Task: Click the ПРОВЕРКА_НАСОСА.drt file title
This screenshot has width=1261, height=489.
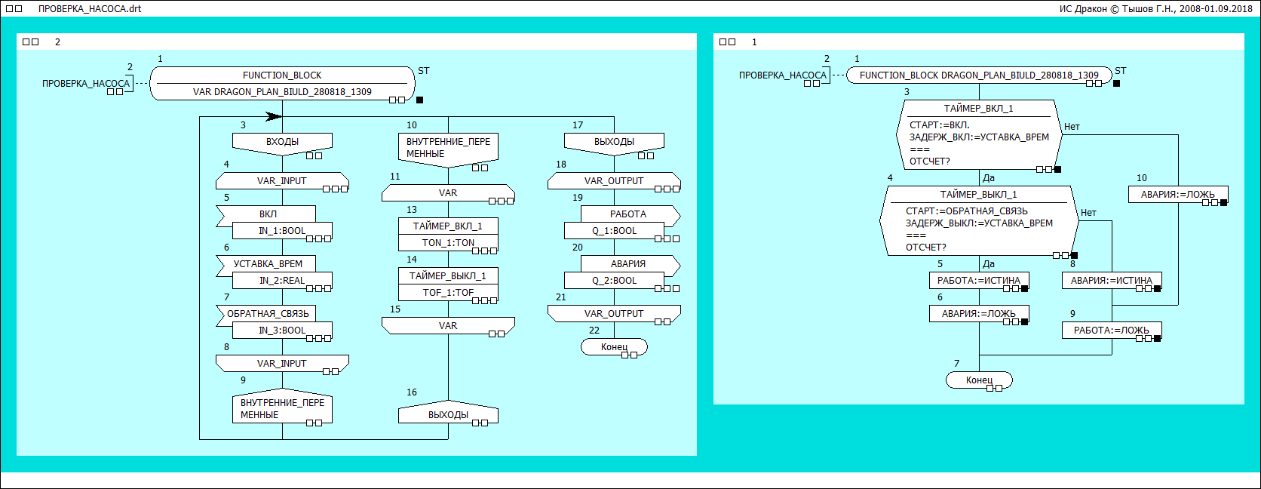Action: [x=90, y=9]
